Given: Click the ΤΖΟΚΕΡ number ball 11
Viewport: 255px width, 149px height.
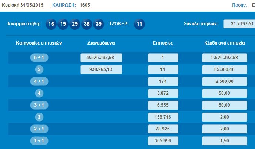Looking at the screenshot, I should [139, 24].
